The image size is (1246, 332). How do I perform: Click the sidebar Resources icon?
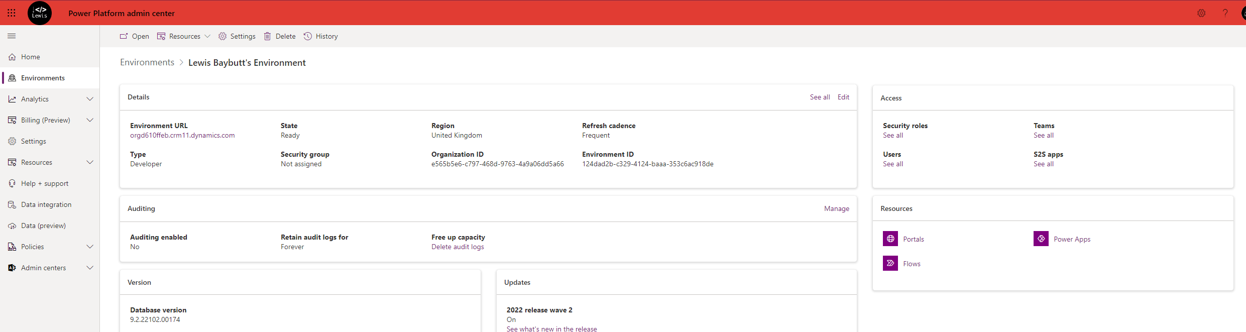coord(12,163)
